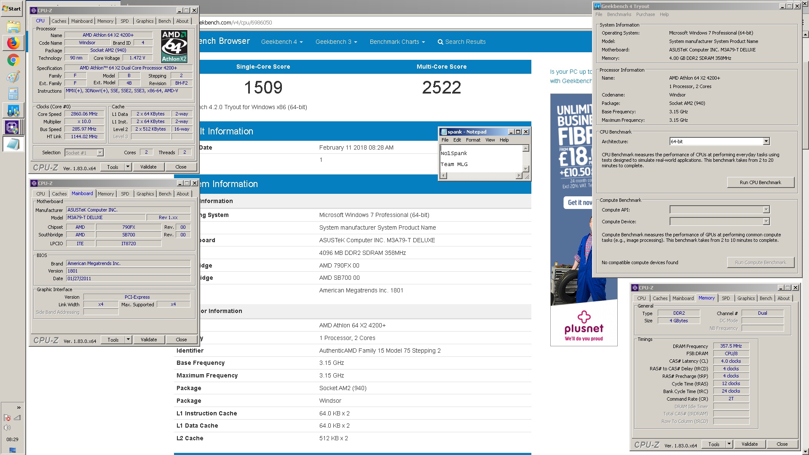Launch Google Chrome from the taskbar

tap(13, 60)
